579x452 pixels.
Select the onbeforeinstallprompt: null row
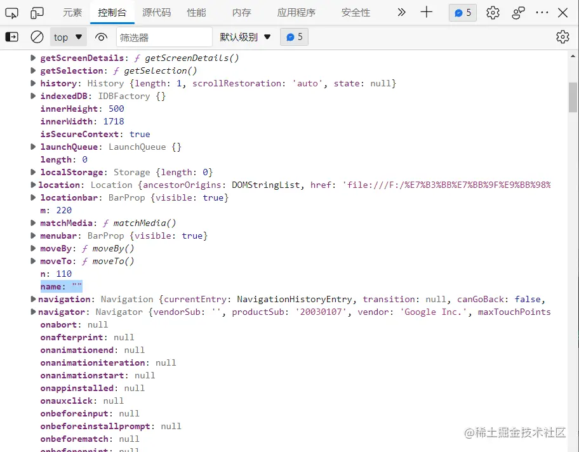point(110,427)
